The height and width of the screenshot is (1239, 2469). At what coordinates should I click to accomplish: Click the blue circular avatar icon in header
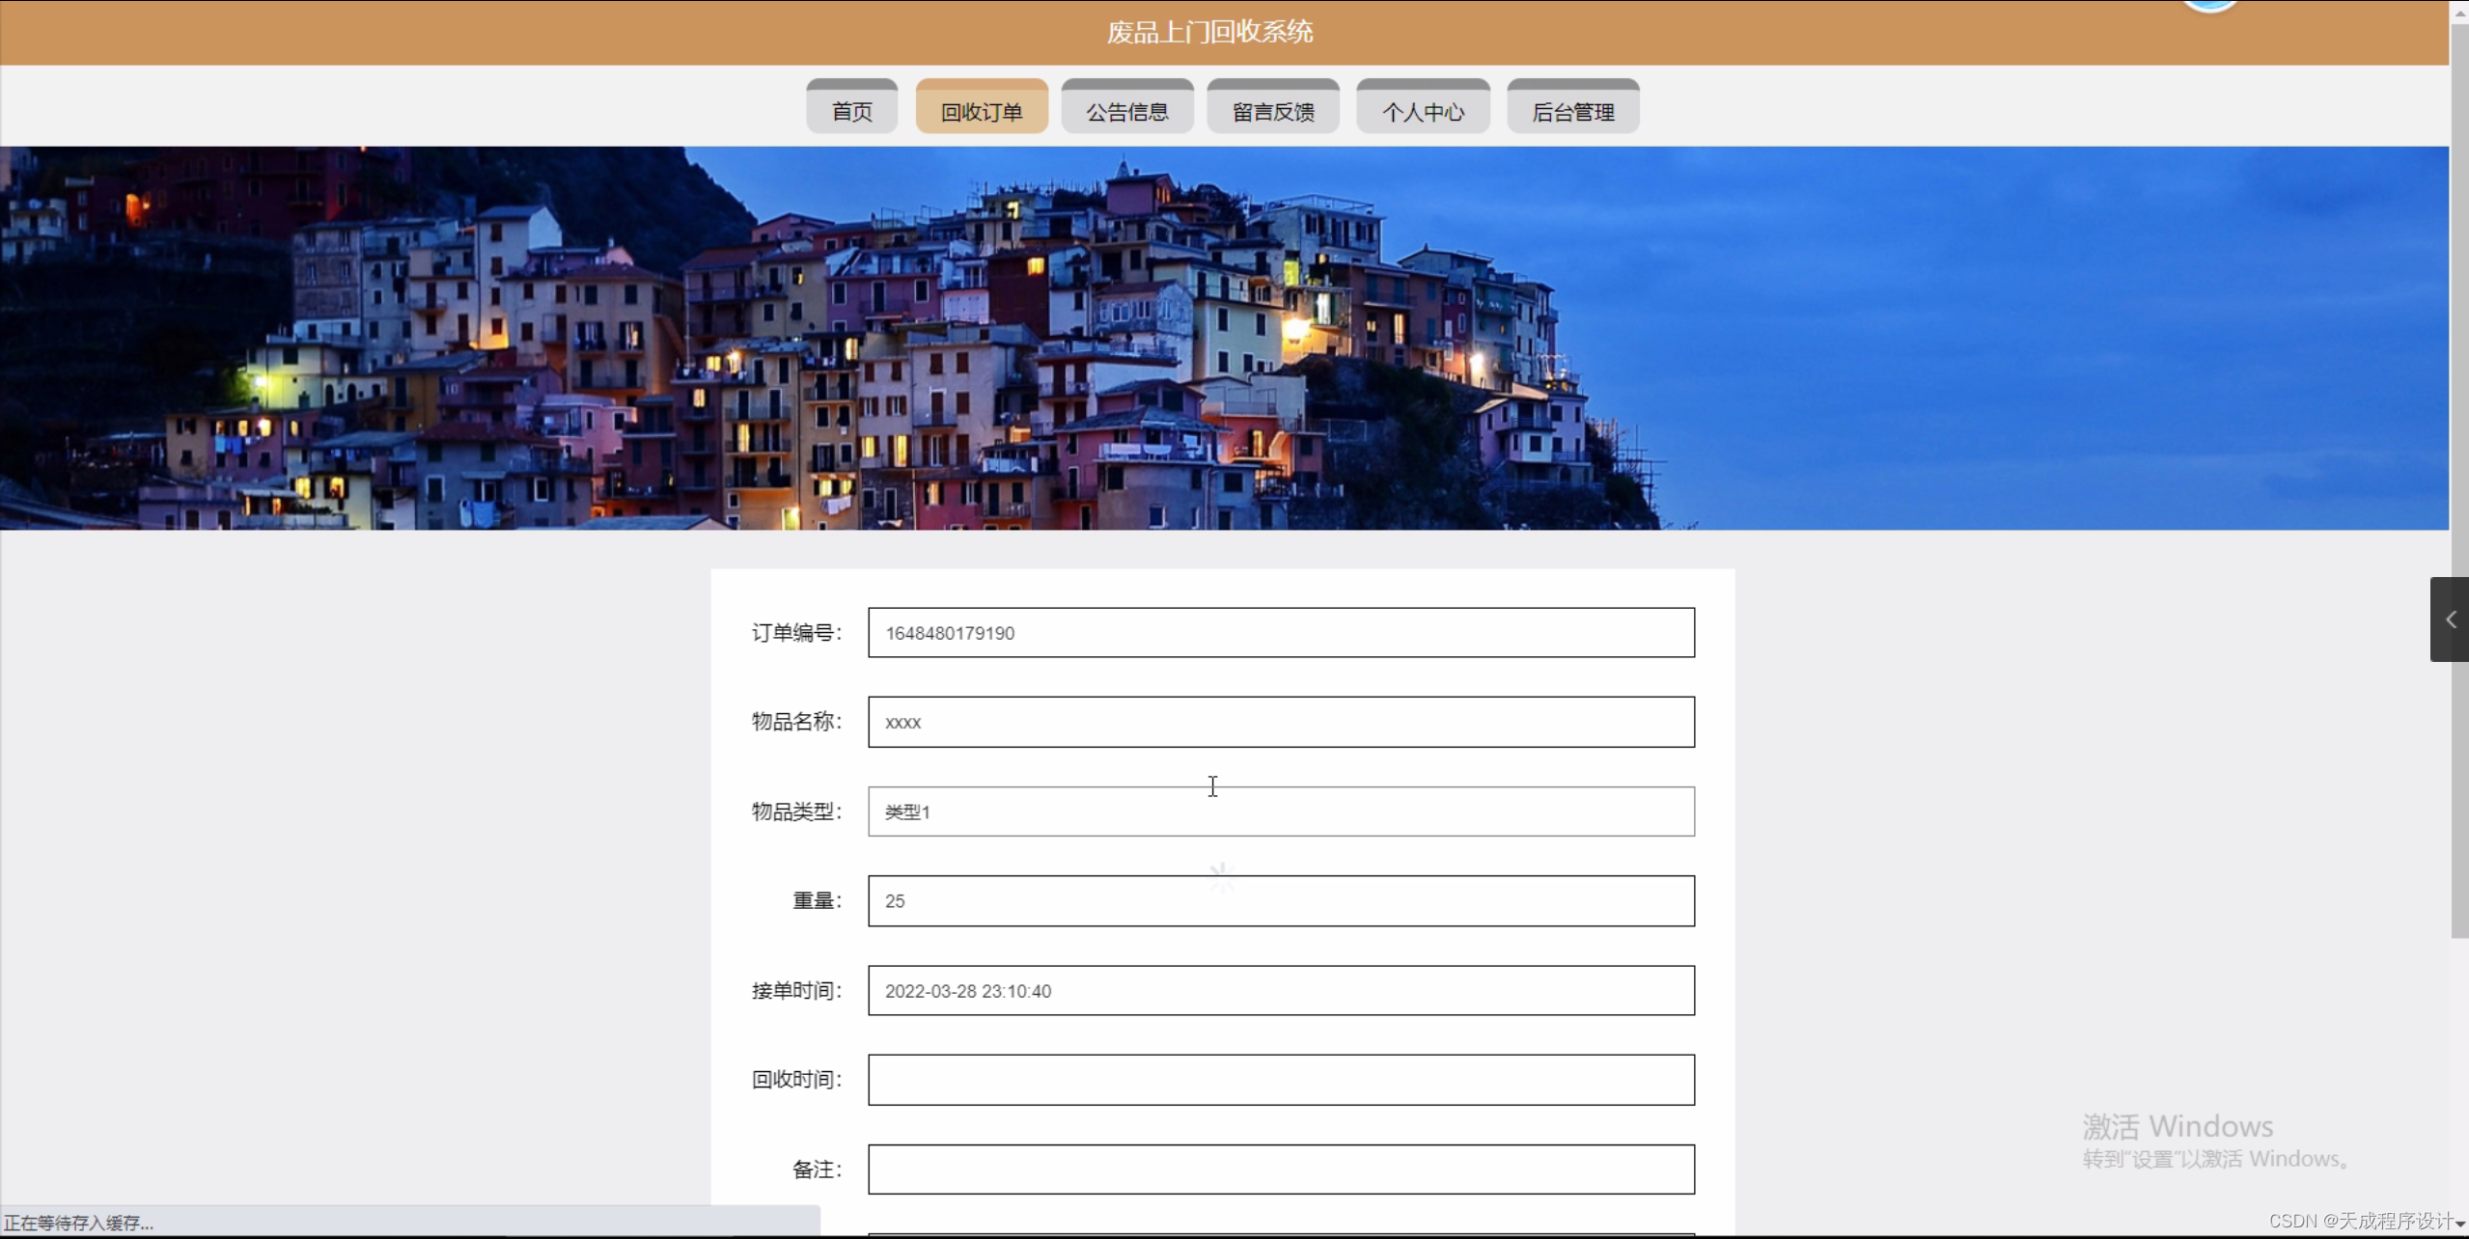[x=2209, y=5]
